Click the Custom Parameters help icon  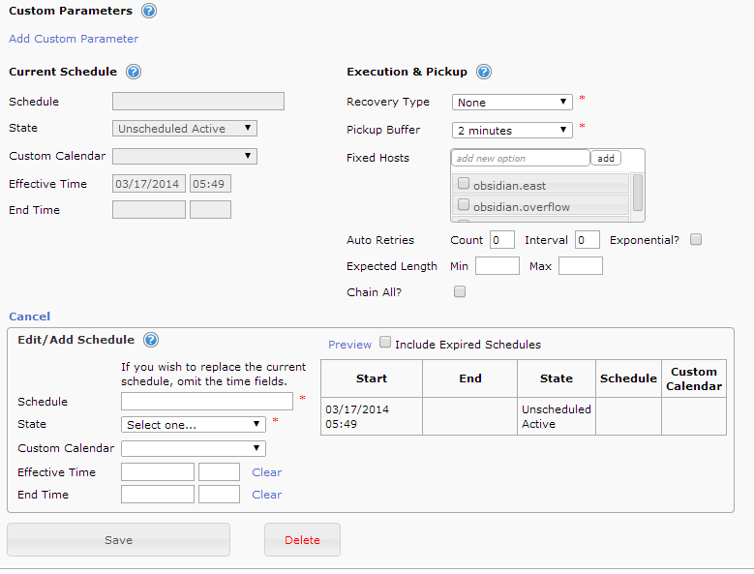pyautogui.click(x=148, y=12)
